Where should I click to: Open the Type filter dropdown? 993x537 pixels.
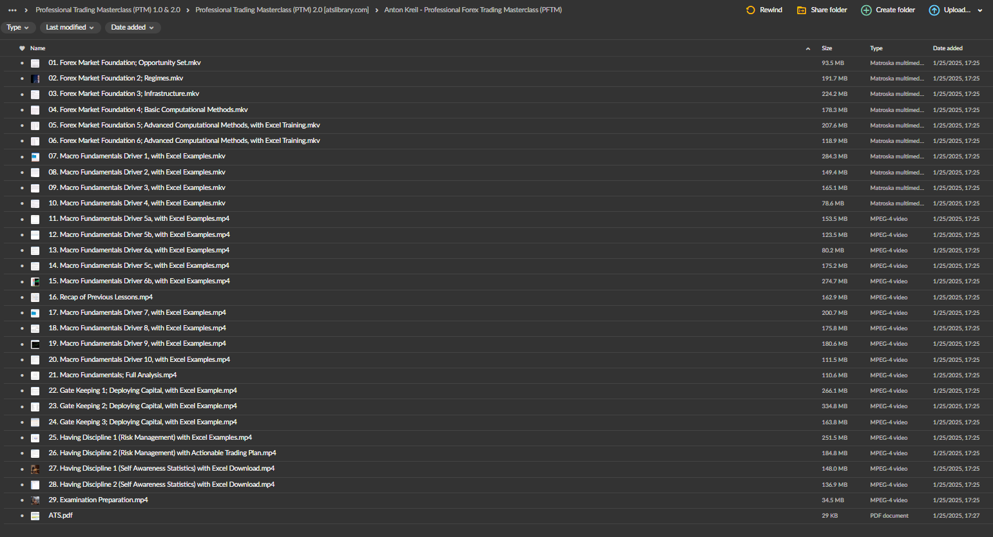pyautogui.click(x=17, y=28)
